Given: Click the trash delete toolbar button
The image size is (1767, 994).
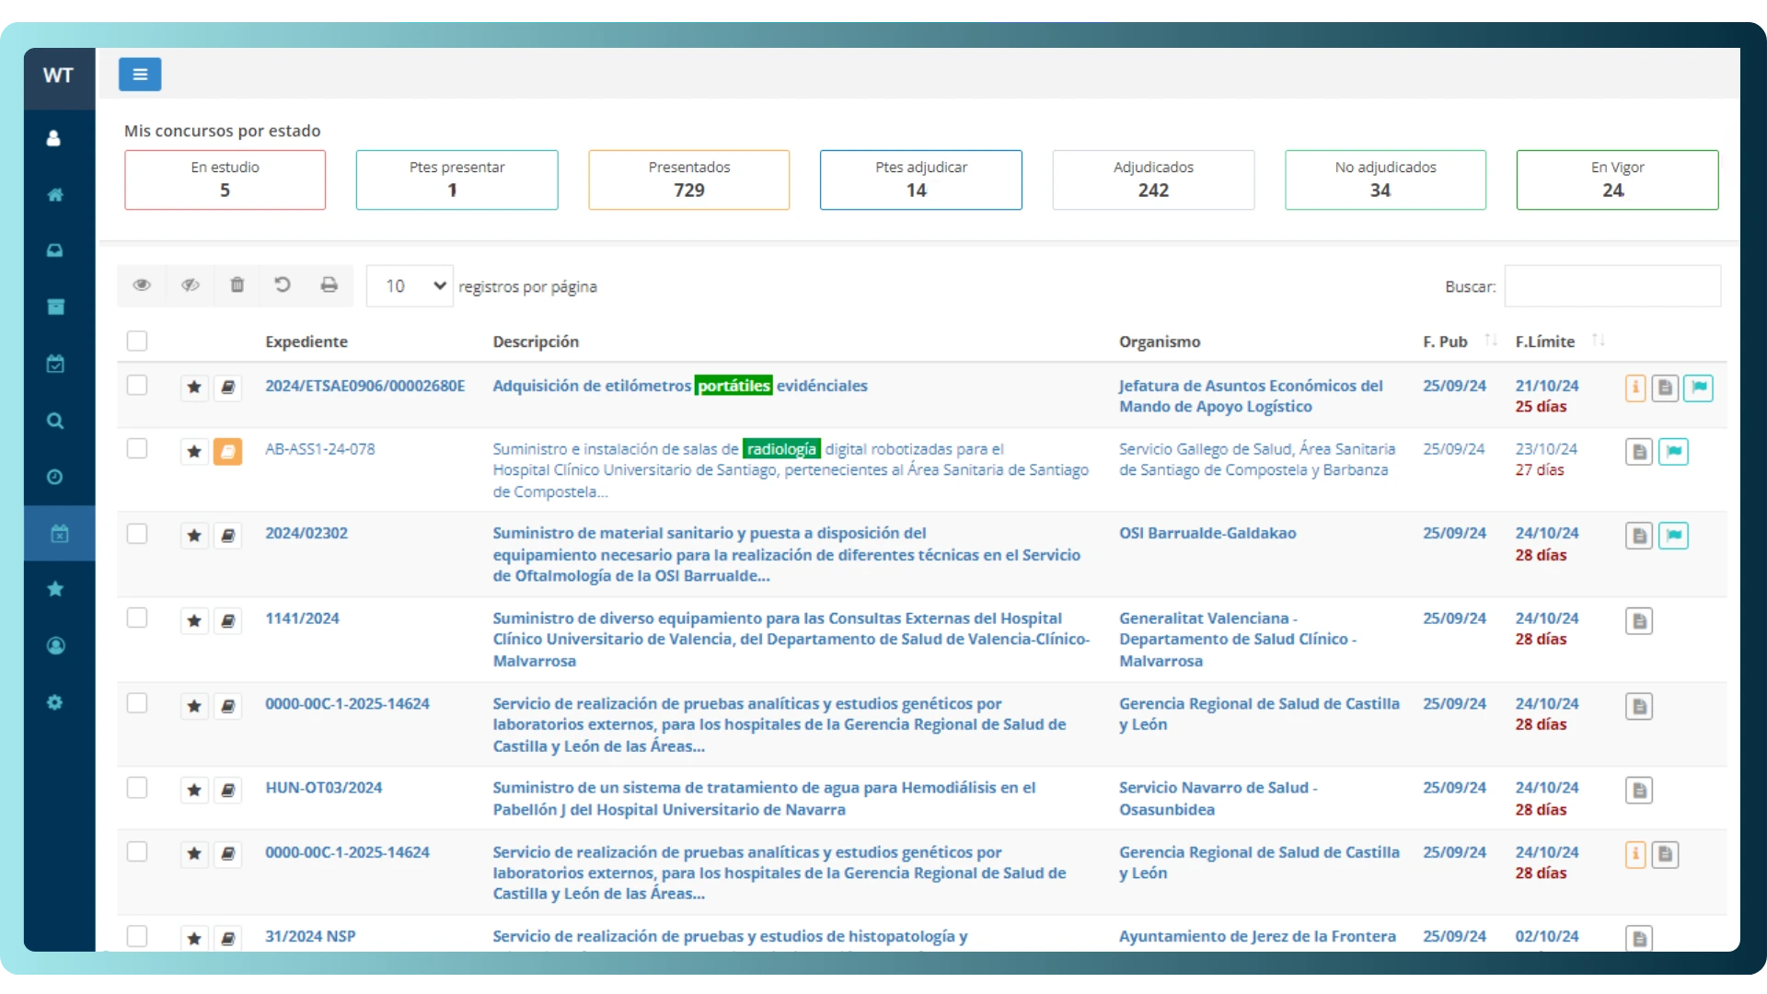Looking at the screenshot, I should pos(237,285).
